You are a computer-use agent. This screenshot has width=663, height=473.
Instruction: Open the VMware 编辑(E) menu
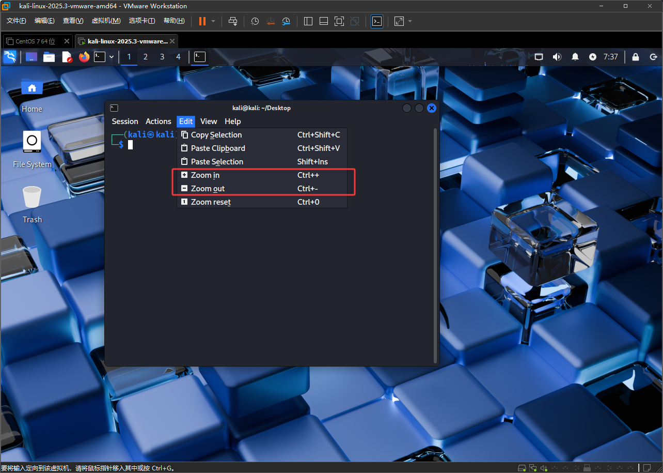tap(44, 21)
